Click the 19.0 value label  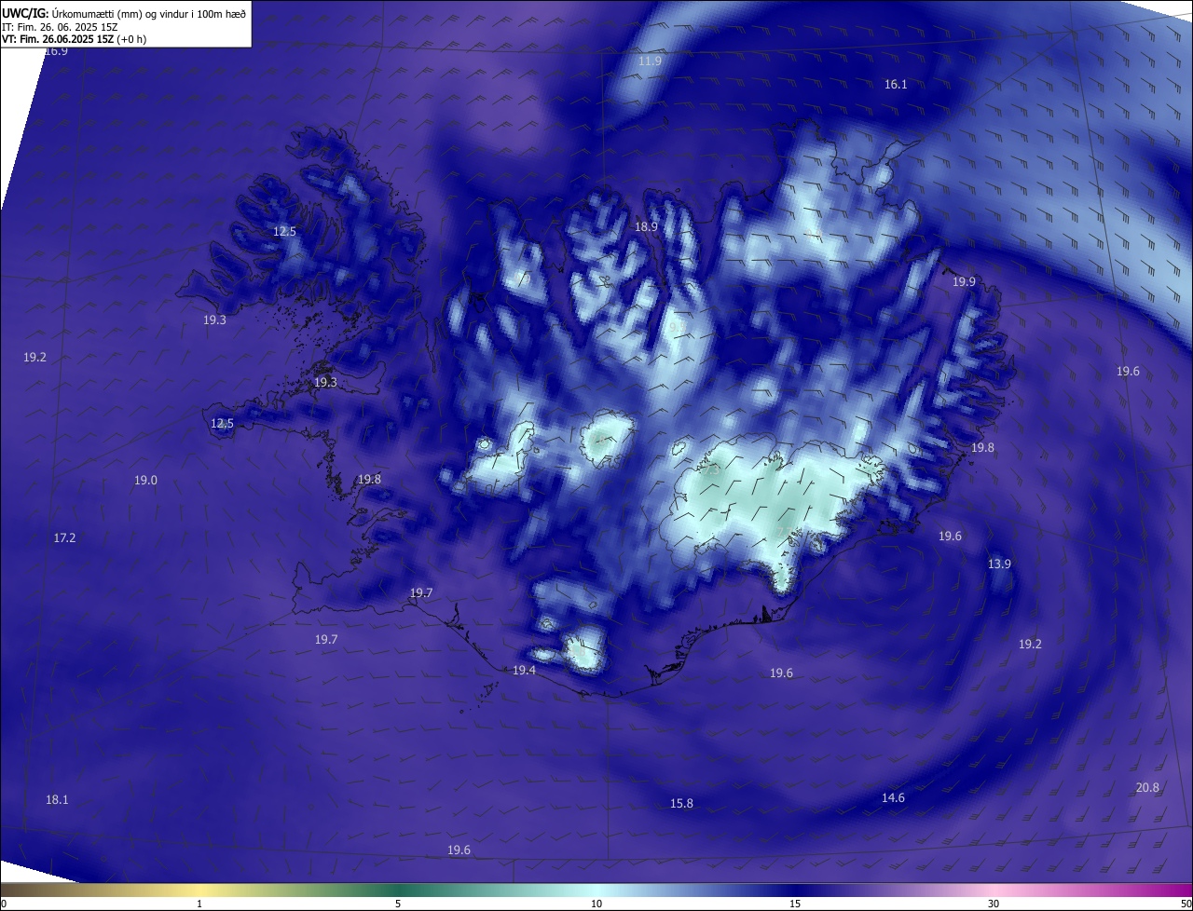point(145,480)
